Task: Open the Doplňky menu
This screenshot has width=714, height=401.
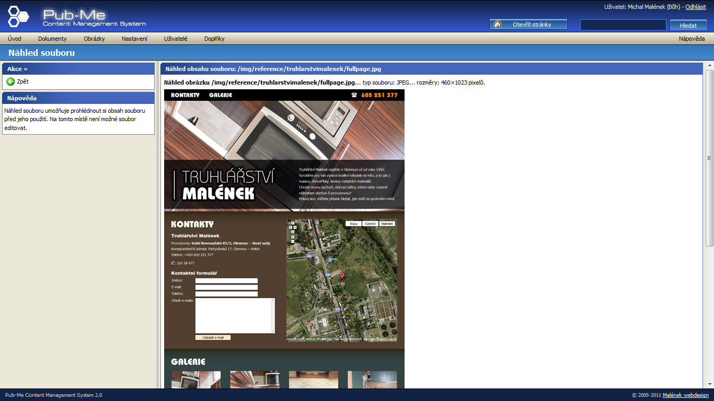Action: 214,39
